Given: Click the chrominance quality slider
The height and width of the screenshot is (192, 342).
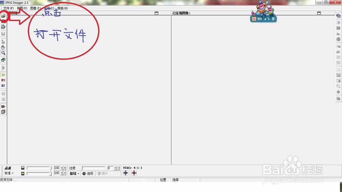Looking at the screenshot, I should click(39, 174).
